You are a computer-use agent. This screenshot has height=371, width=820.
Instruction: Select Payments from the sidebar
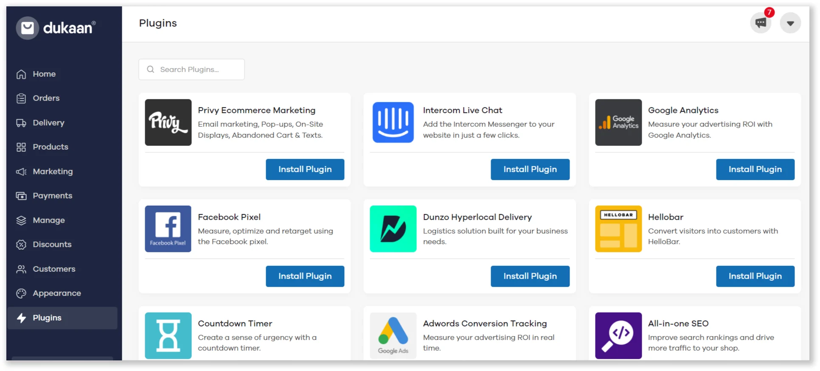pyautogui.click(x=52, y=196)
